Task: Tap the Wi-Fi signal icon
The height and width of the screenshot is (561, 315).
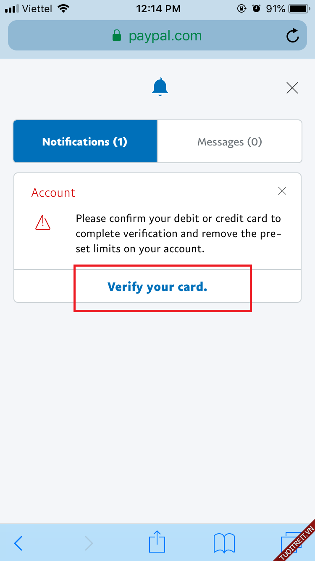Action: (x=63, y=8)
